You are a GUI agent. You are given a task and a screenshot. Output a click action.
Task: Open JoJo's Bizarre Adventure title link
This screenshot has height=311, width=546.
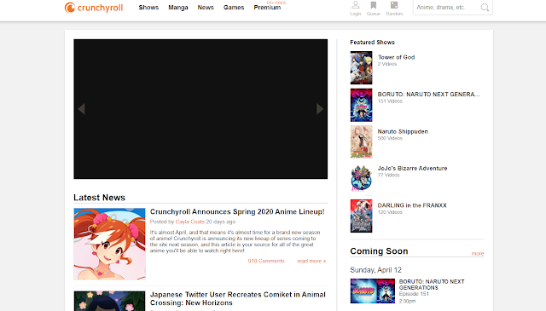point(412,169)
